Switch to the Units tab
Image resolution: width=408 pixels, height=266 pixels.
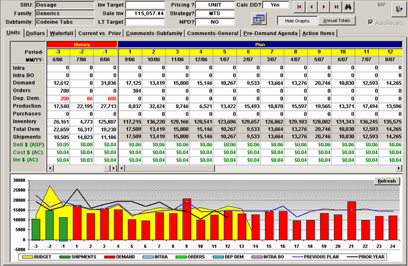[x=13, y=33]
